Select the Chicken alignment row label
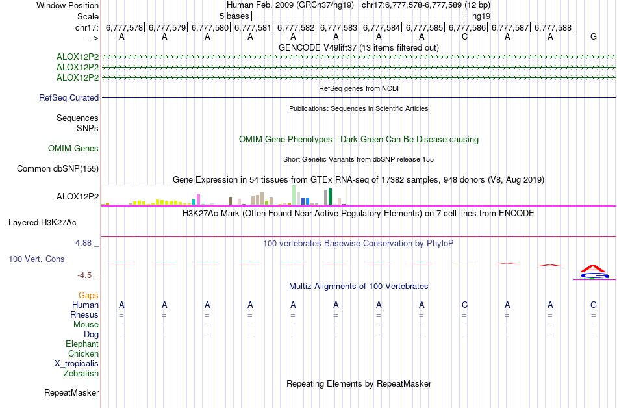This screenshot has width=617, height=408. [x=83, y=353]
